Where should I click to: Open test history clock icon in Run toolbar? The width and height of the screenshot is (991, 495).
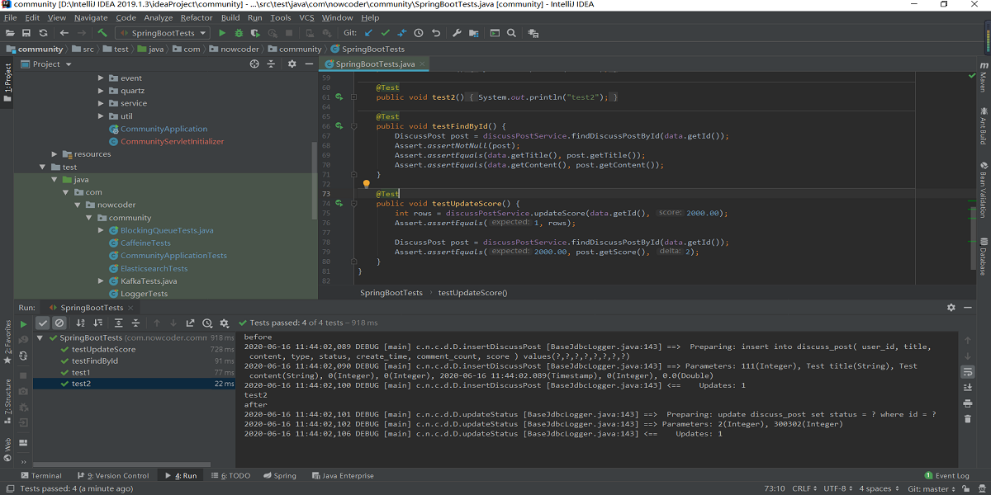pyautogui.click(x=206, y=323)
